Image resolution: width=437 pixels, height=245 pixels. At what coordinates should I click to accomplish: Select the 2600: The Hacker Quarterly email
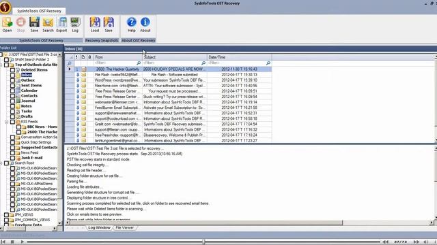pos(169,69)
